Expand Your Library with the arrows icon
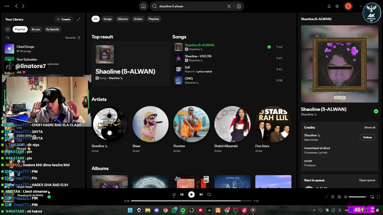383x215 pixels. [78, 19]
